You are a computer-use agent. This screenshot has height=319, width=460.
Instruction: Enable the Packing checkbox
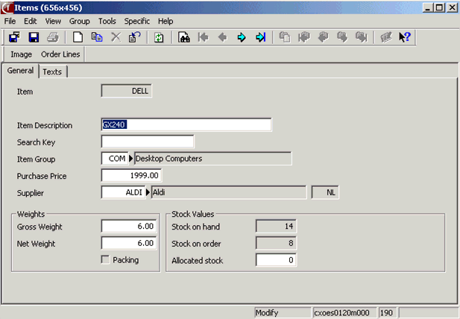pyautogui.click(x=106, y=260)
